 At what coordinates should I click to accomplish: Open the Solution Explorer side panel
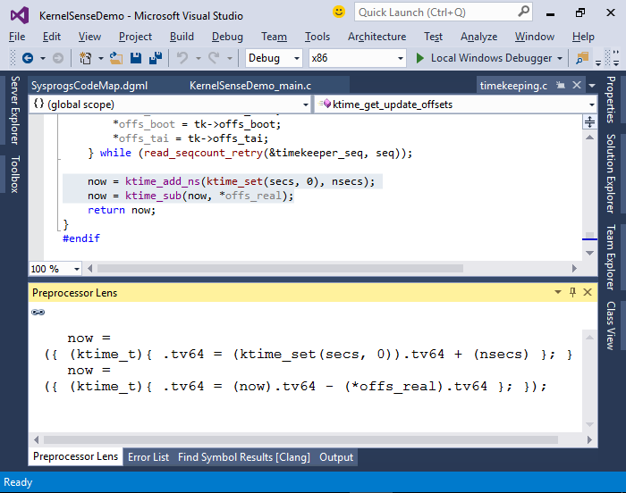coord(611,173)
